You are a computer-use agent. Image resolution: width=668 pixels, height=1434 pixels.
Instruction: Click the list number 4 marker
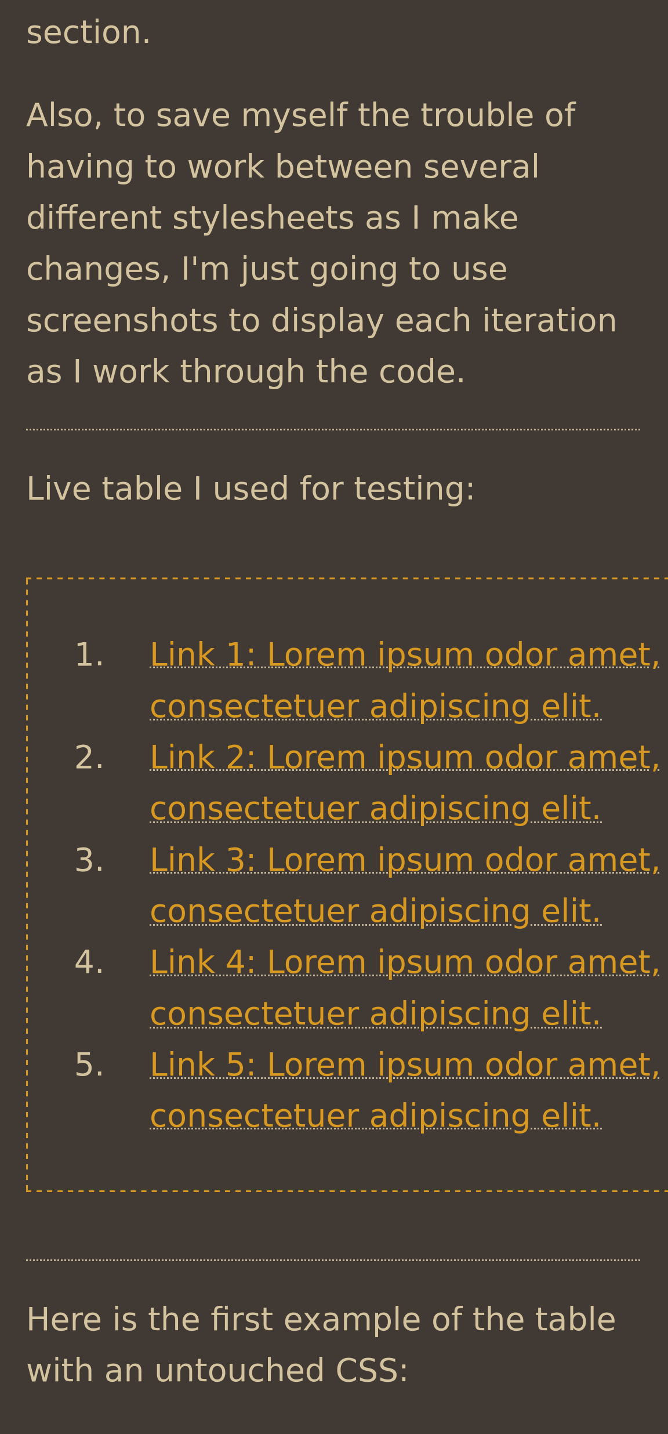pos(89,963)
